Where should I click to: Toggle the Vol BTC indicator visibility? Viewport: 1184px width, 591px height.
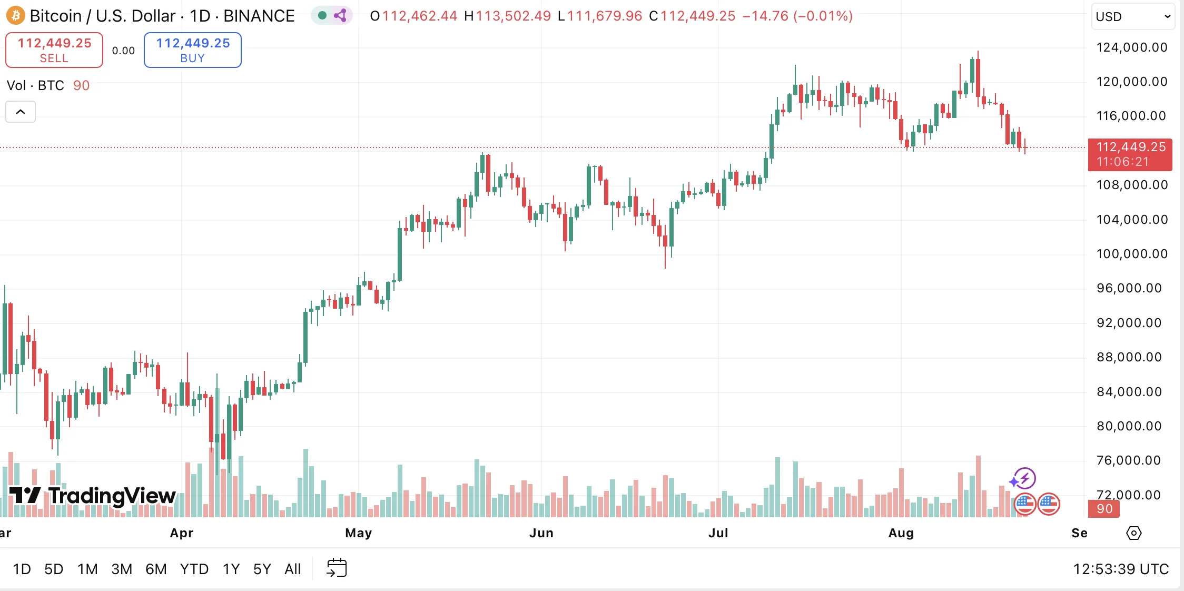(36, 85)
